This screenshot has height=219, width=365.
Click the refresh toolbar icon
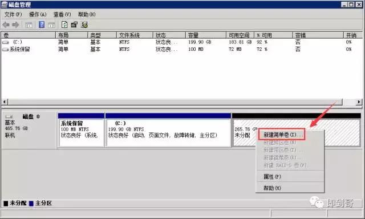[64, 25]
